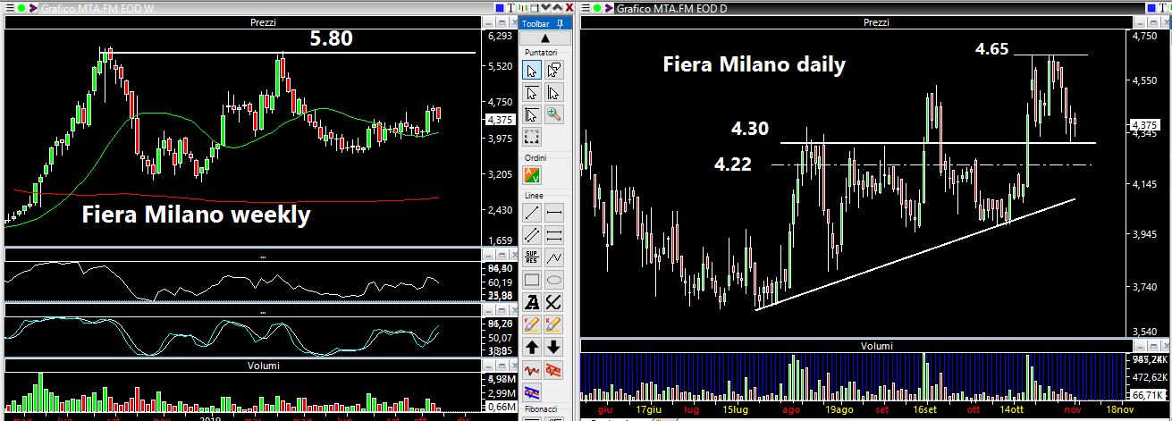The height and width of the screenshot is (421, 1172).
Task: Click up chevron in weekly chart header
Action: click(557, 7)
